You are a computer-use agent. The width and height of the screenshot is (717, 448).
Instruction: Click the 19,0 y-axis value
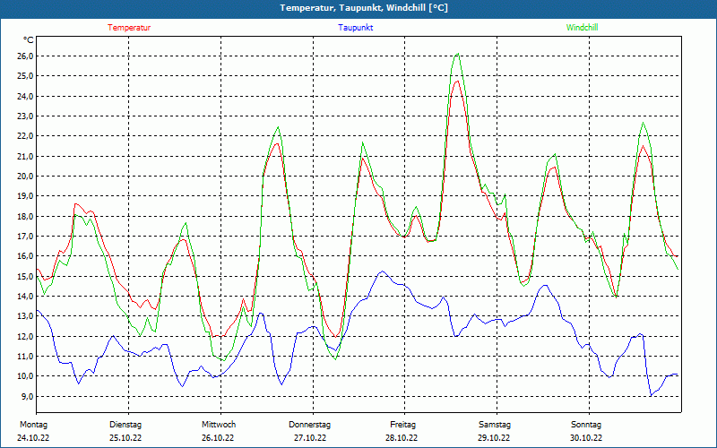click(25, 196)
